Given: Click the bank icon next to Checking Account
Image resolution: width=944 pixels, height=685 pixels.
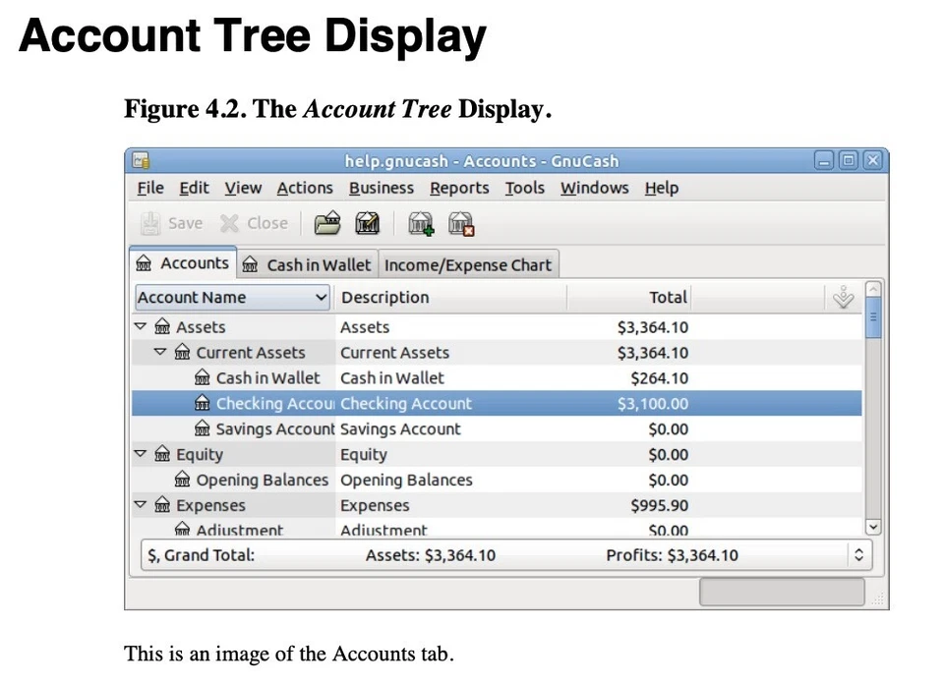Looking at the screenshot, I should pyautogui.click(x=203, y=403).
